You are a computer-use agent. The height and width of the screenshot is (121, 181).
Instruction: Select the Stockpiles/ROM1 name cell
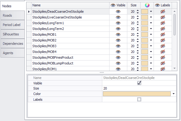coord(70,69)
